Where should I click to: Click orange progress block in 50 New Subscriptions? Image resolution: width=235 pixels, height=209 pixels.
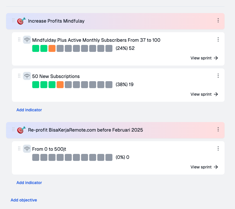point(60,85)
